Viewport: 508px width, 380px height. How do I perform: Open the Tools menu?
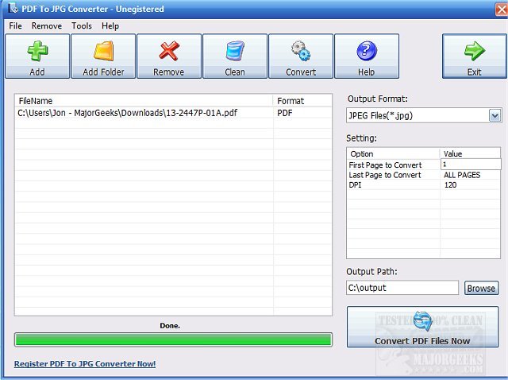(82, 25)
